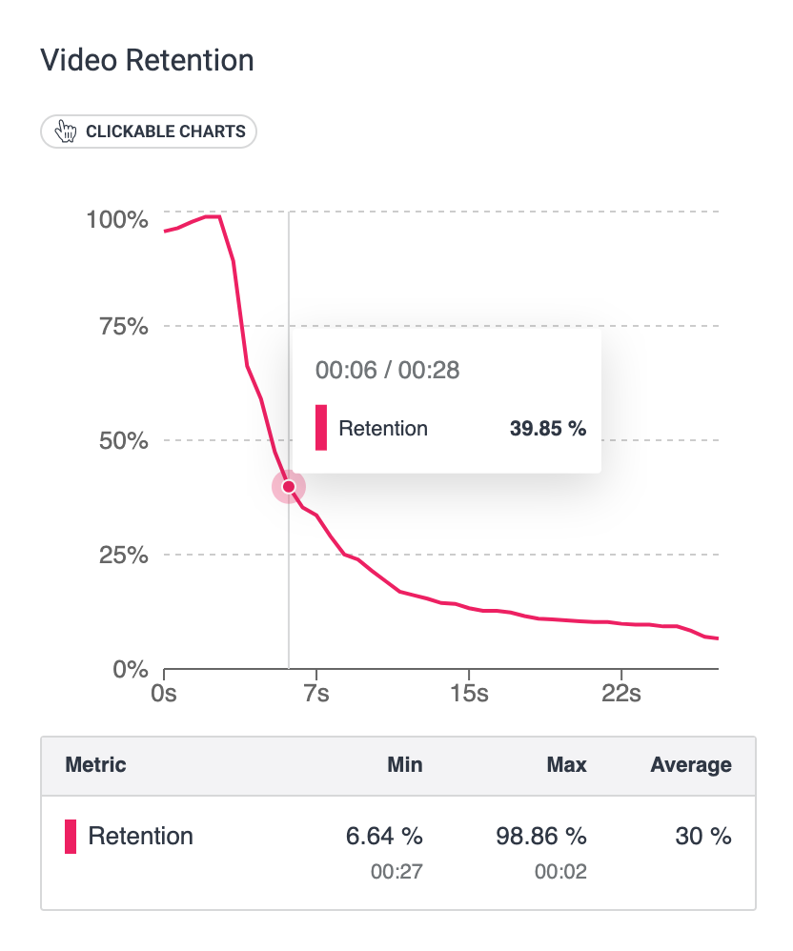
Task: Click the 98.86 % maximum value
Action: pos(540,837)
